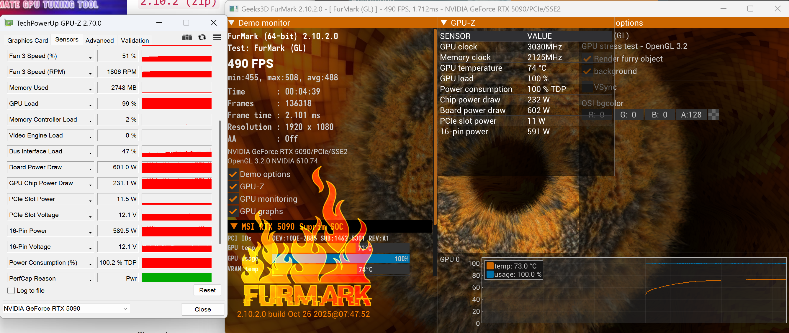The height and width of the screenshot is (333, 789).
Task: Go to the Validation tab
Action: [x=135, y=40]
